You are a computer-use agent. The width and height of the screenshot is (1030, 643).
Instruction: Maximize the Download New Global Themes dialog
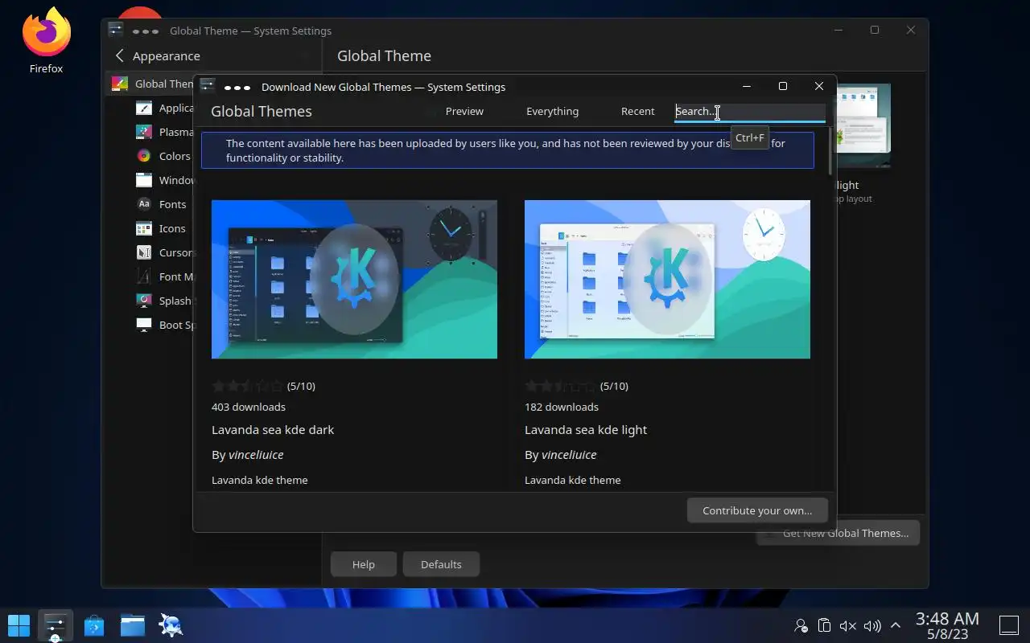tap(783, 86)
